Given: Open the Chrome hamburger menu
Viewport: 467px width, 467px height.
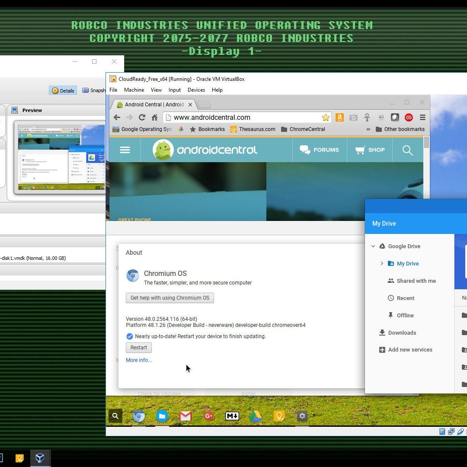Looking at the screenshot, I should [422, 117].
